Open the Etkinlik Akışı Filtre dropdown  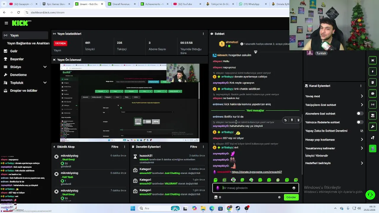click(115, 147)
